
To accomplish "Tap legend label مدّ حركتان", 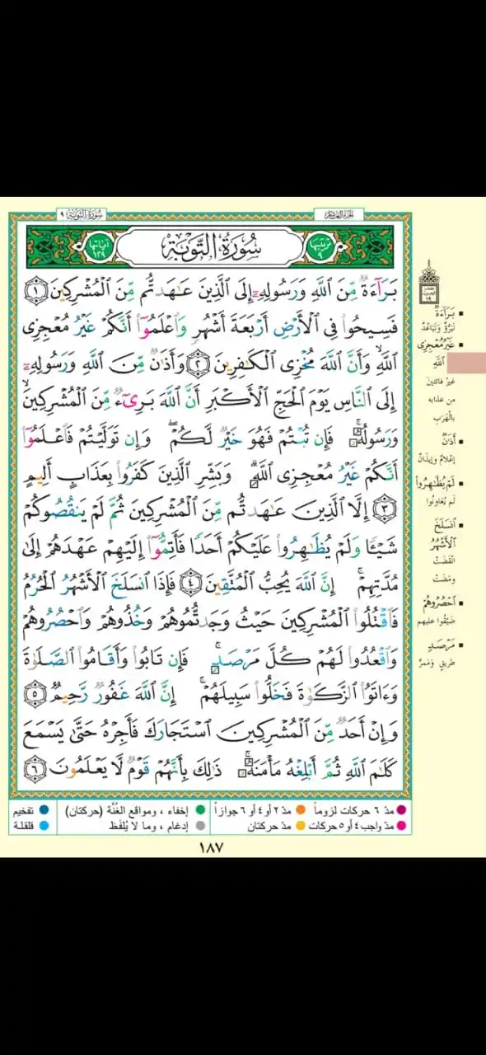I will point(272,825).
